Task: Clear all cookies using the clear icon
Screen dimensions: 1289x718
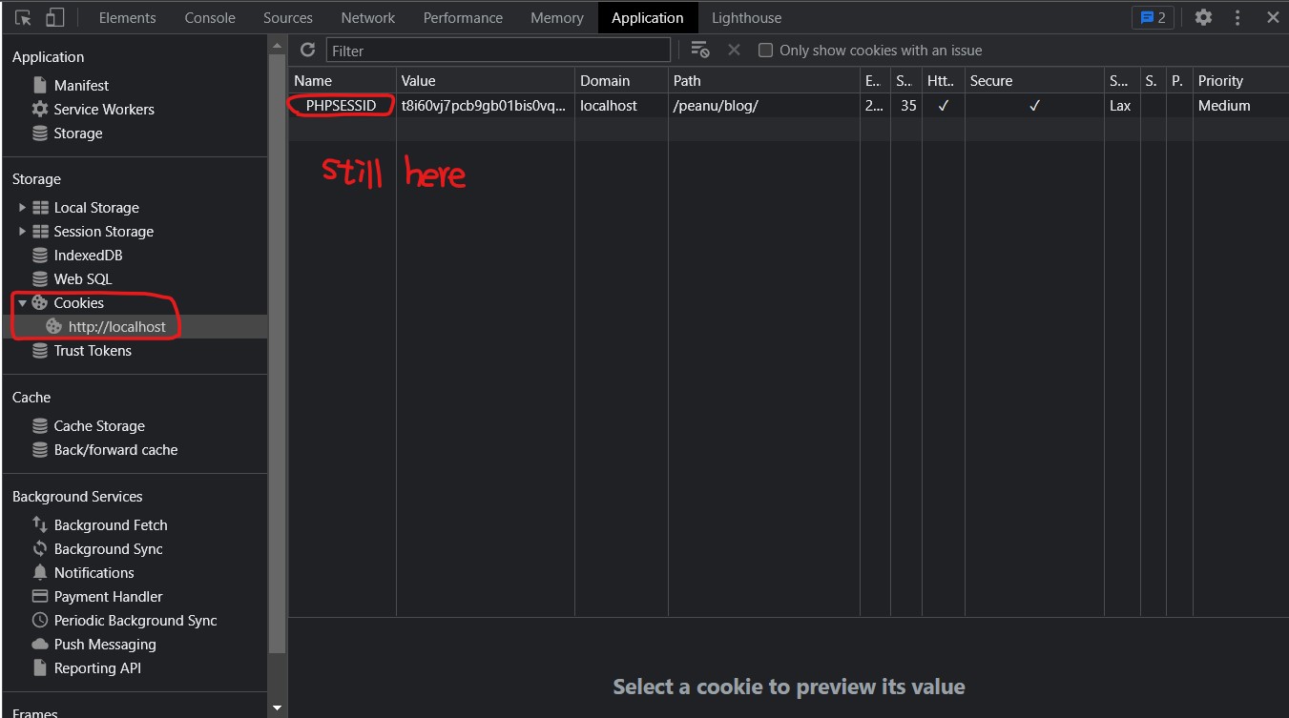Action: click(700, 50)
